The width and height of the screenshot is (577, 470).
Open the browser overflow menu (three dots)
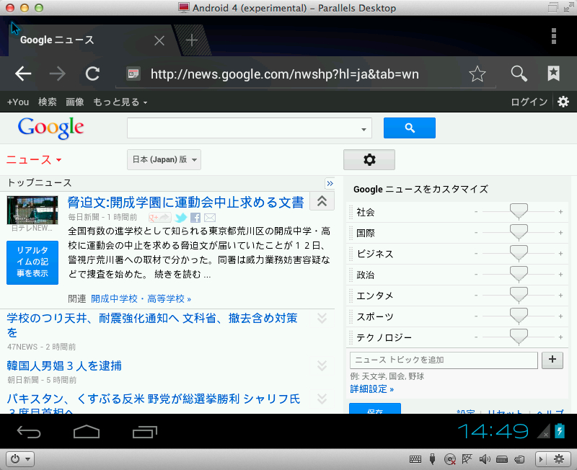point(554,36)
